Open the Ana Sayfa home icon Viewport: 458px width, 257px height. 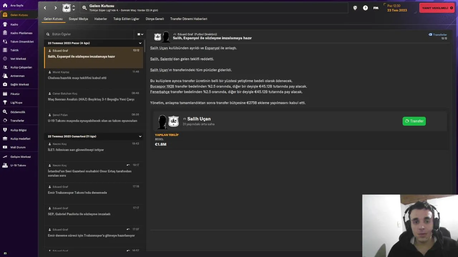point(5,6)
